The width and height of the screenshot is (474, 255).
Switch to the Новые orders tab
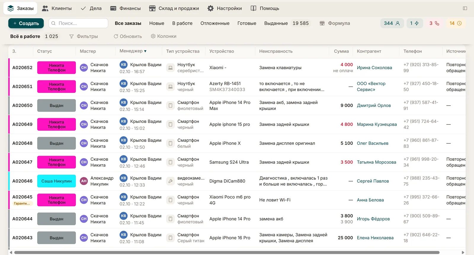point(157,23)
